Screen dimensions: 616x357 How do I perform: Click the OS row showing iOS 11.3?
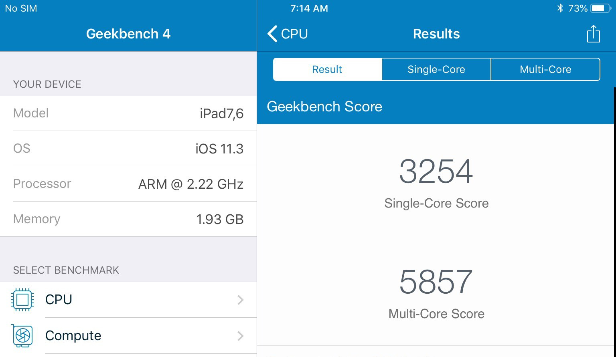pyautogui.click(x=128, y=148)
